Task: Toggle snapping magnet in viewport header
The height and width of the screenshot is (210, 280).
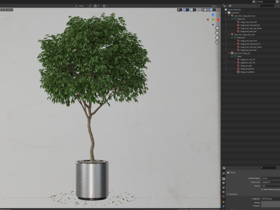Action: [95, 6]
